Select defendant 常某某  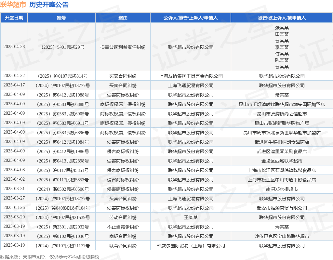tap(282, 95)
